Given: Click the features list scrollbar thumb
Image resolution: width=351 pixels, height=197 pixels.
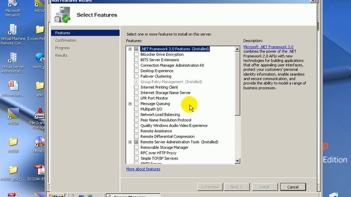Looking at the screenshot, I should coord(237,84).
